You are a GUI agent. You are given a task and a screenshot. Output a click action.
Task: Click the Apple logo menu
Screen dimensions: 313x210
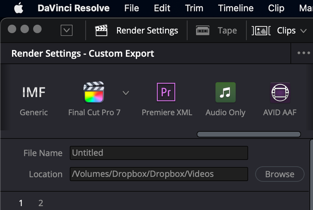tap(18, 8)
